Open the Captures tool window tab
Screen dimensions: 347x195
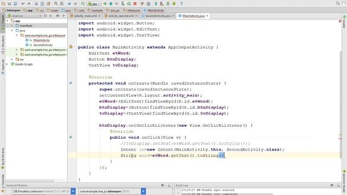pos(3,66)
